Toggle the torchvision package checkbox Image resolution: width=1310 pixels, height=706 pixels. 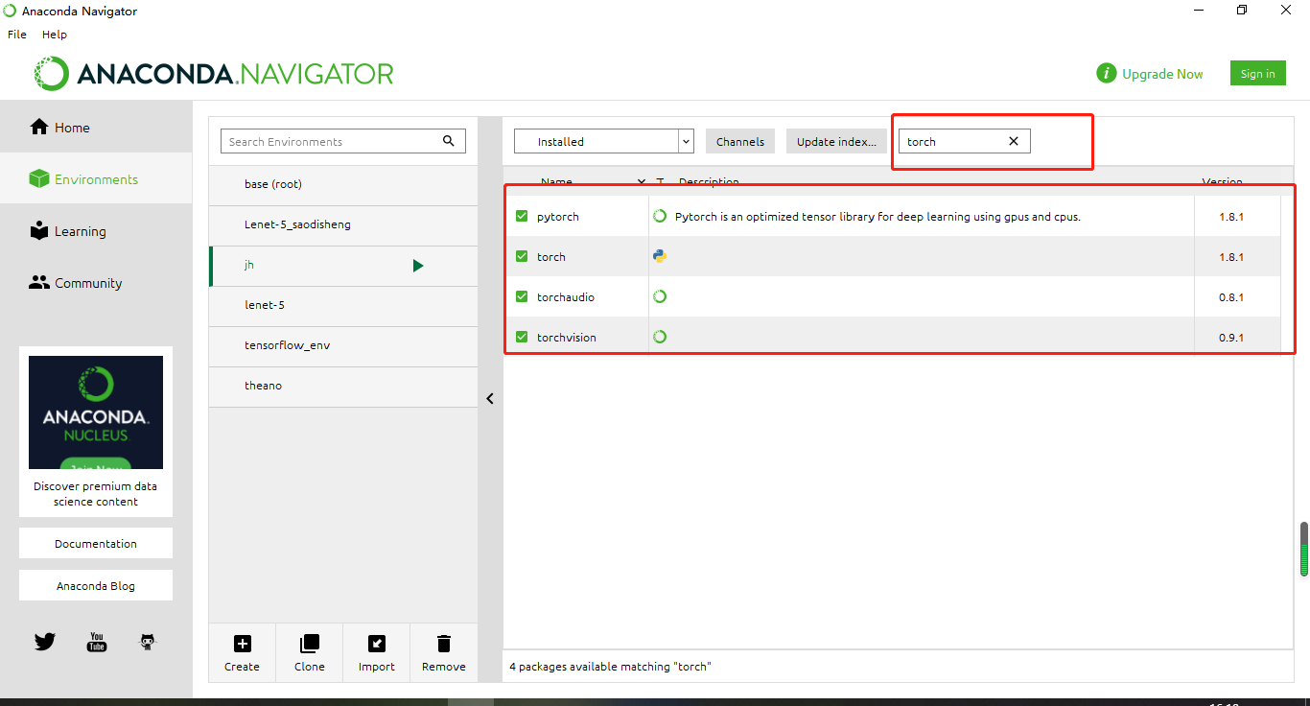[x=522, y=338]
